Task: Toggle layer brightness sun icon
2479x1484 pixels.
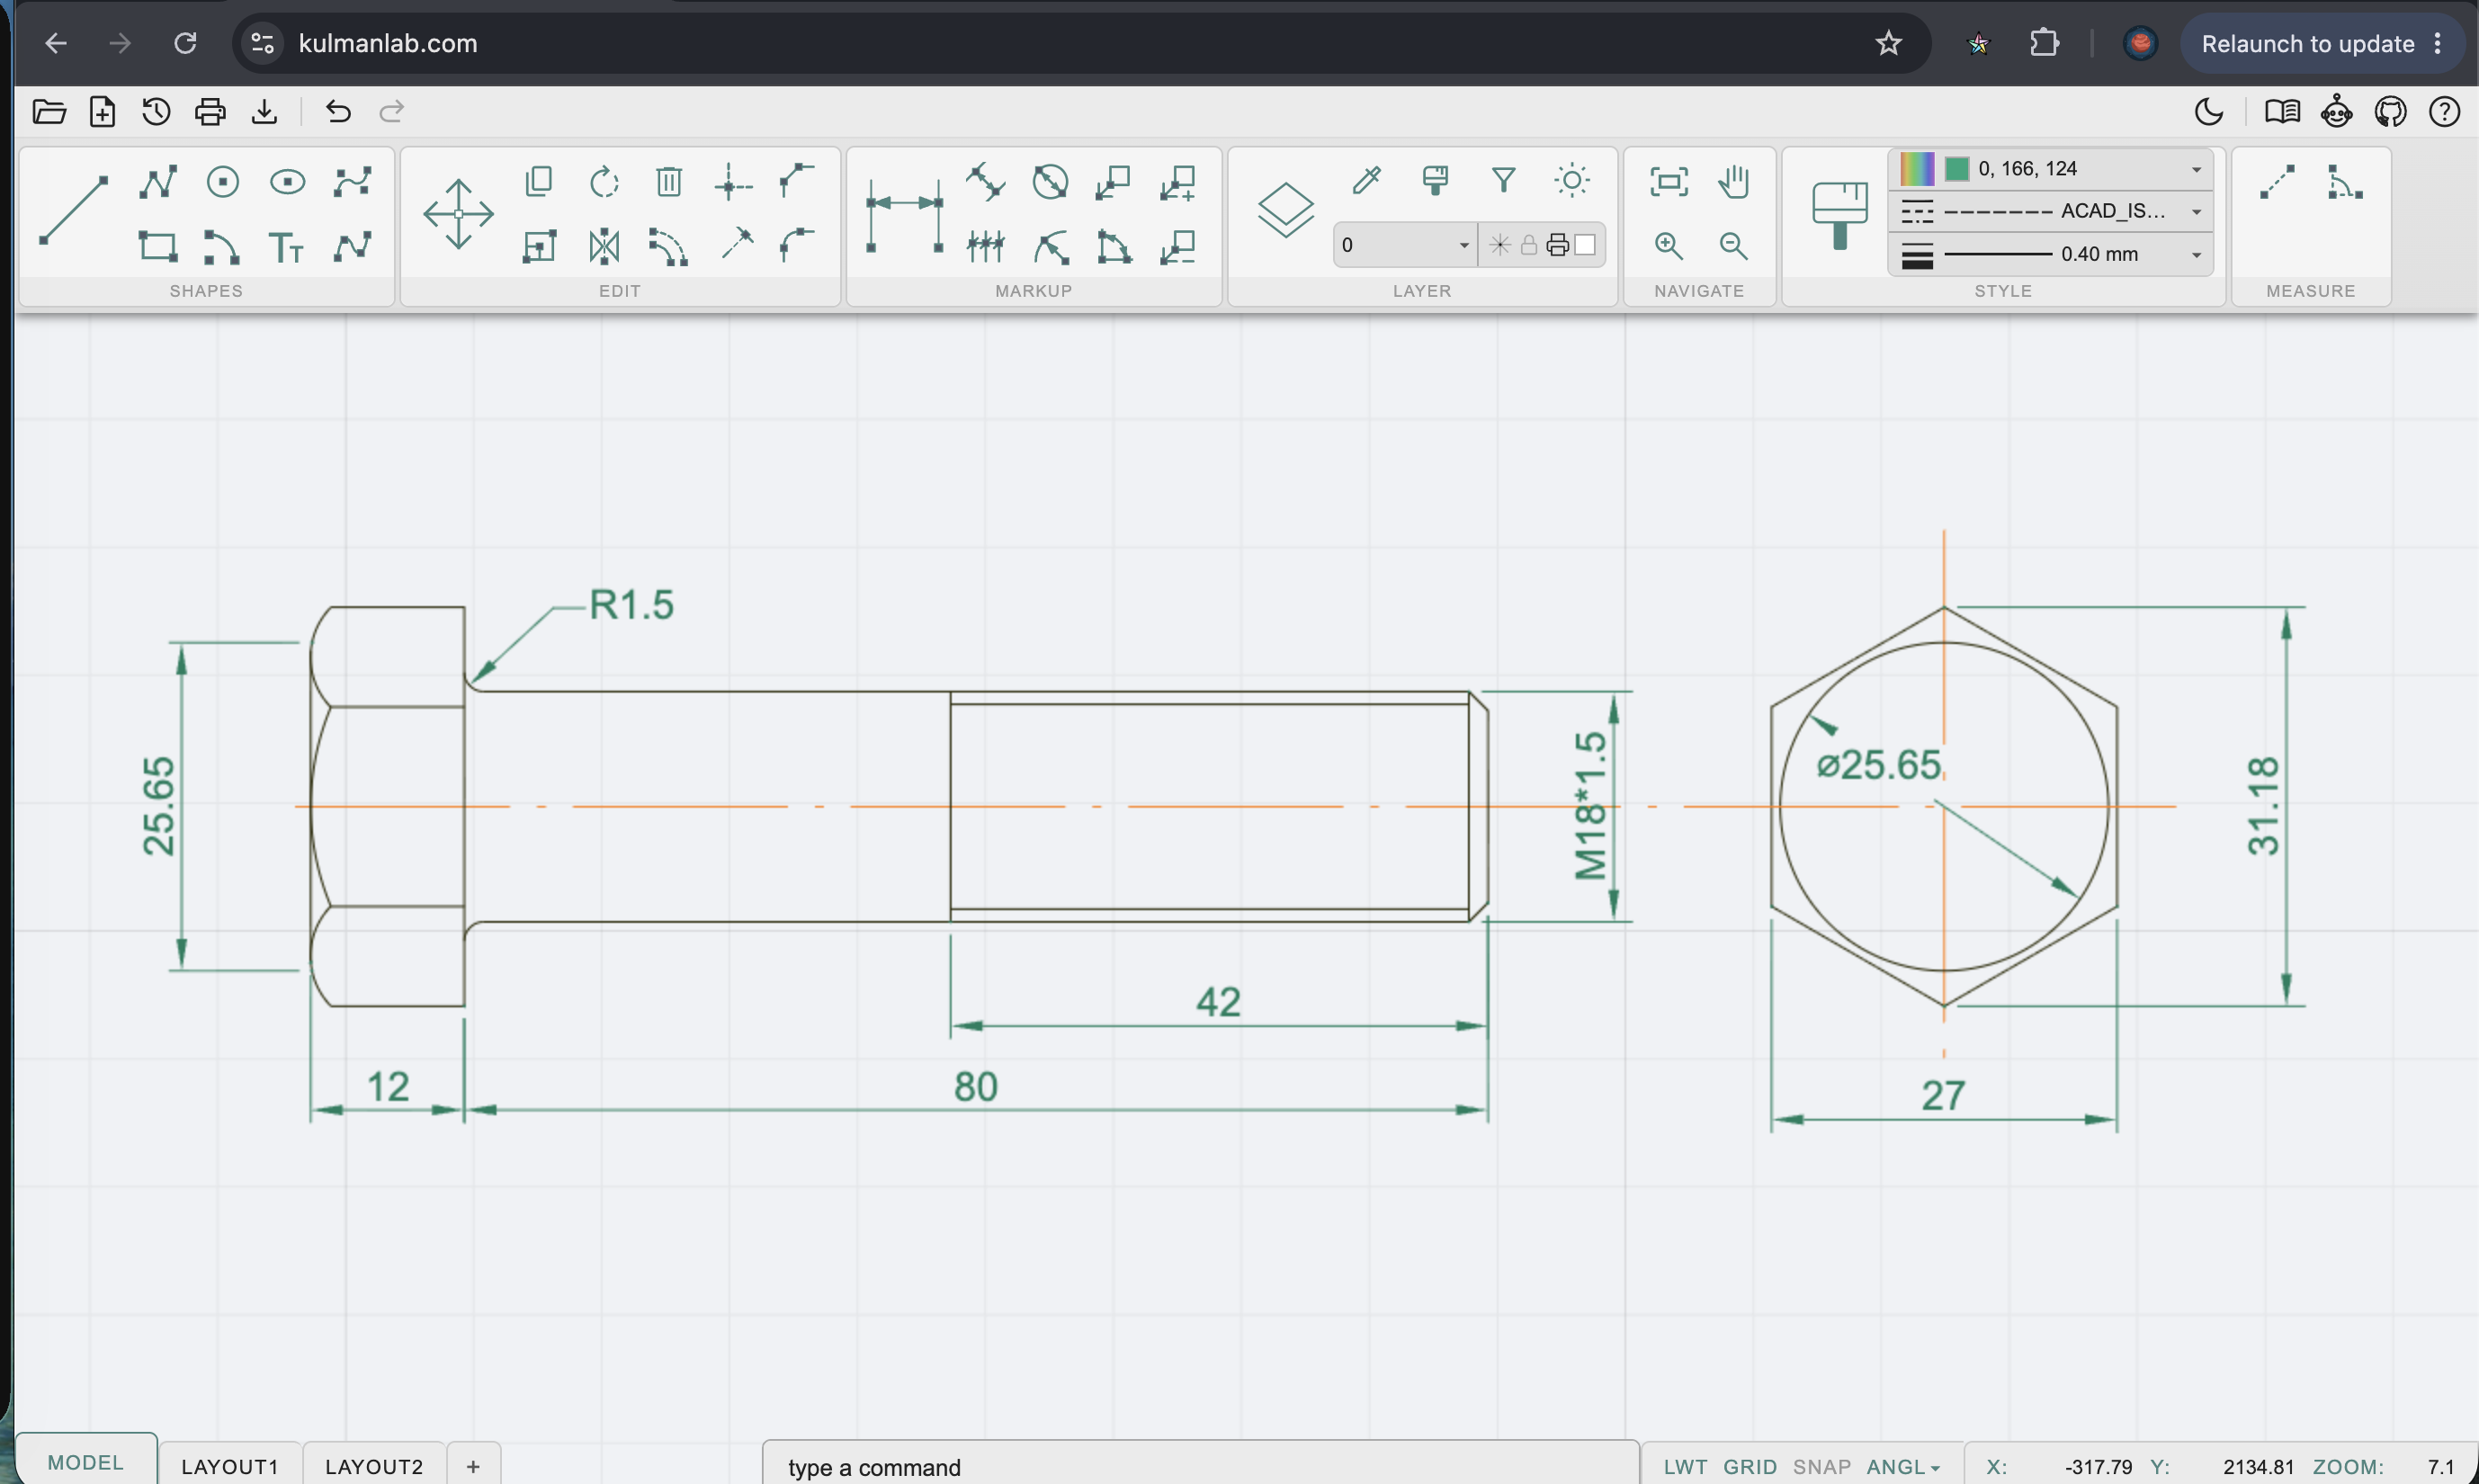Action: click(1572, 180)
